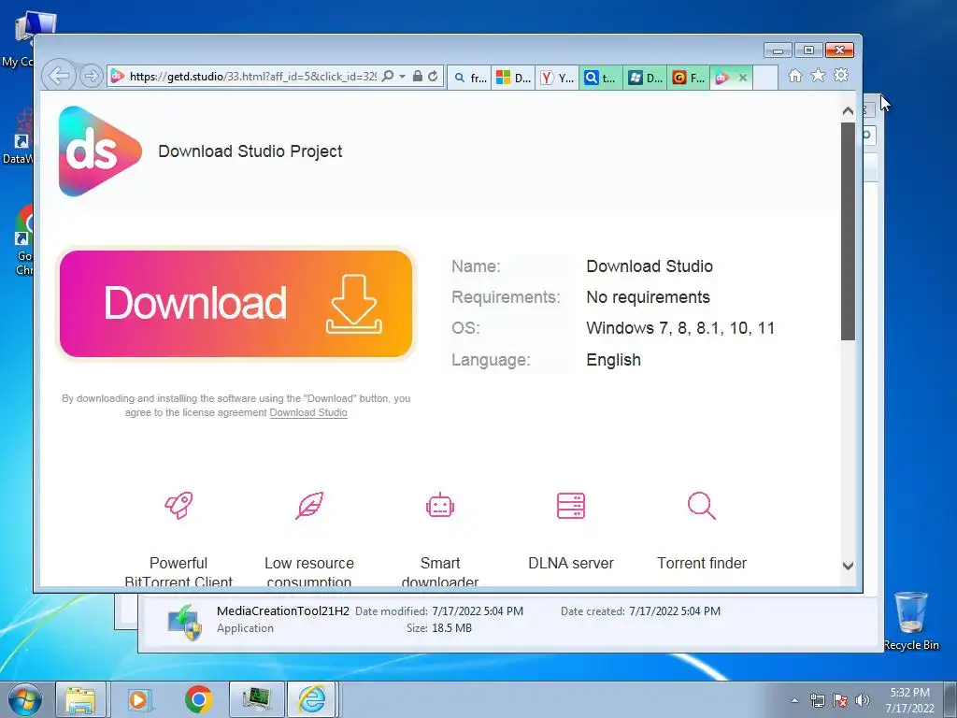Click the robot Smart downloader icon
The width and height of the screenshot is (957, 718).
[440, 506]
